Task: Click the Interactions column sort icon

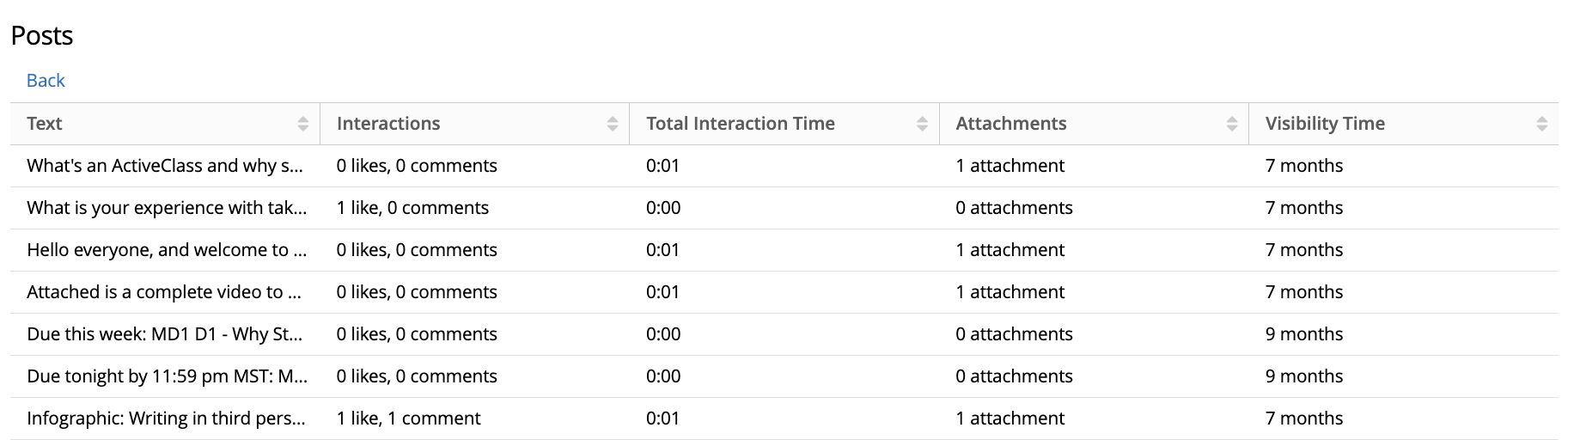Action: click(x=613, y=124)
